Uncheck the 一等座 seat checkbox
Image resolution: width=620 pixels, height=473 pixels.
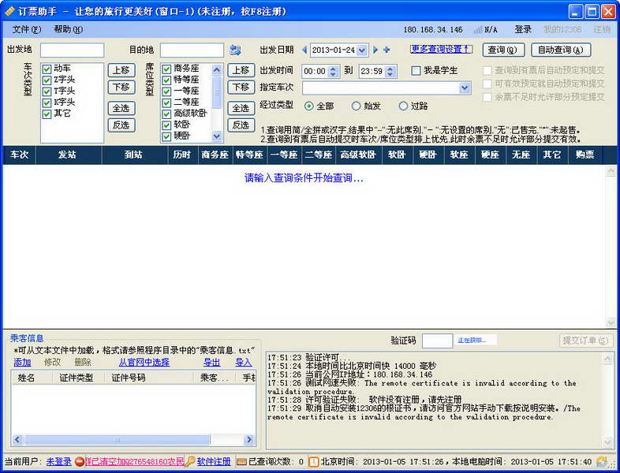[166, 91]
